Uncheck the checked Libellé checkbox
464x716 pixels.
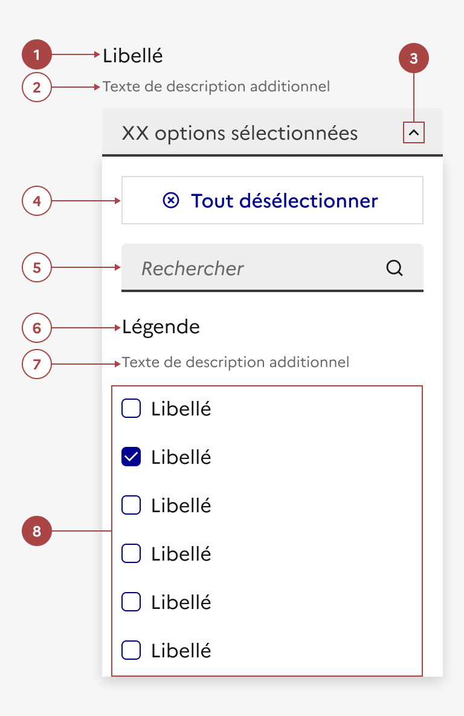point(131,457)
